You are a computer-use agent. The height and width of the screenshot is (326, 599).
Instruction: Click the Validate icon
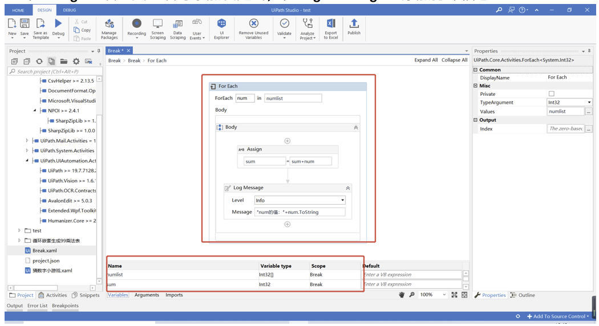pos(284,24)
